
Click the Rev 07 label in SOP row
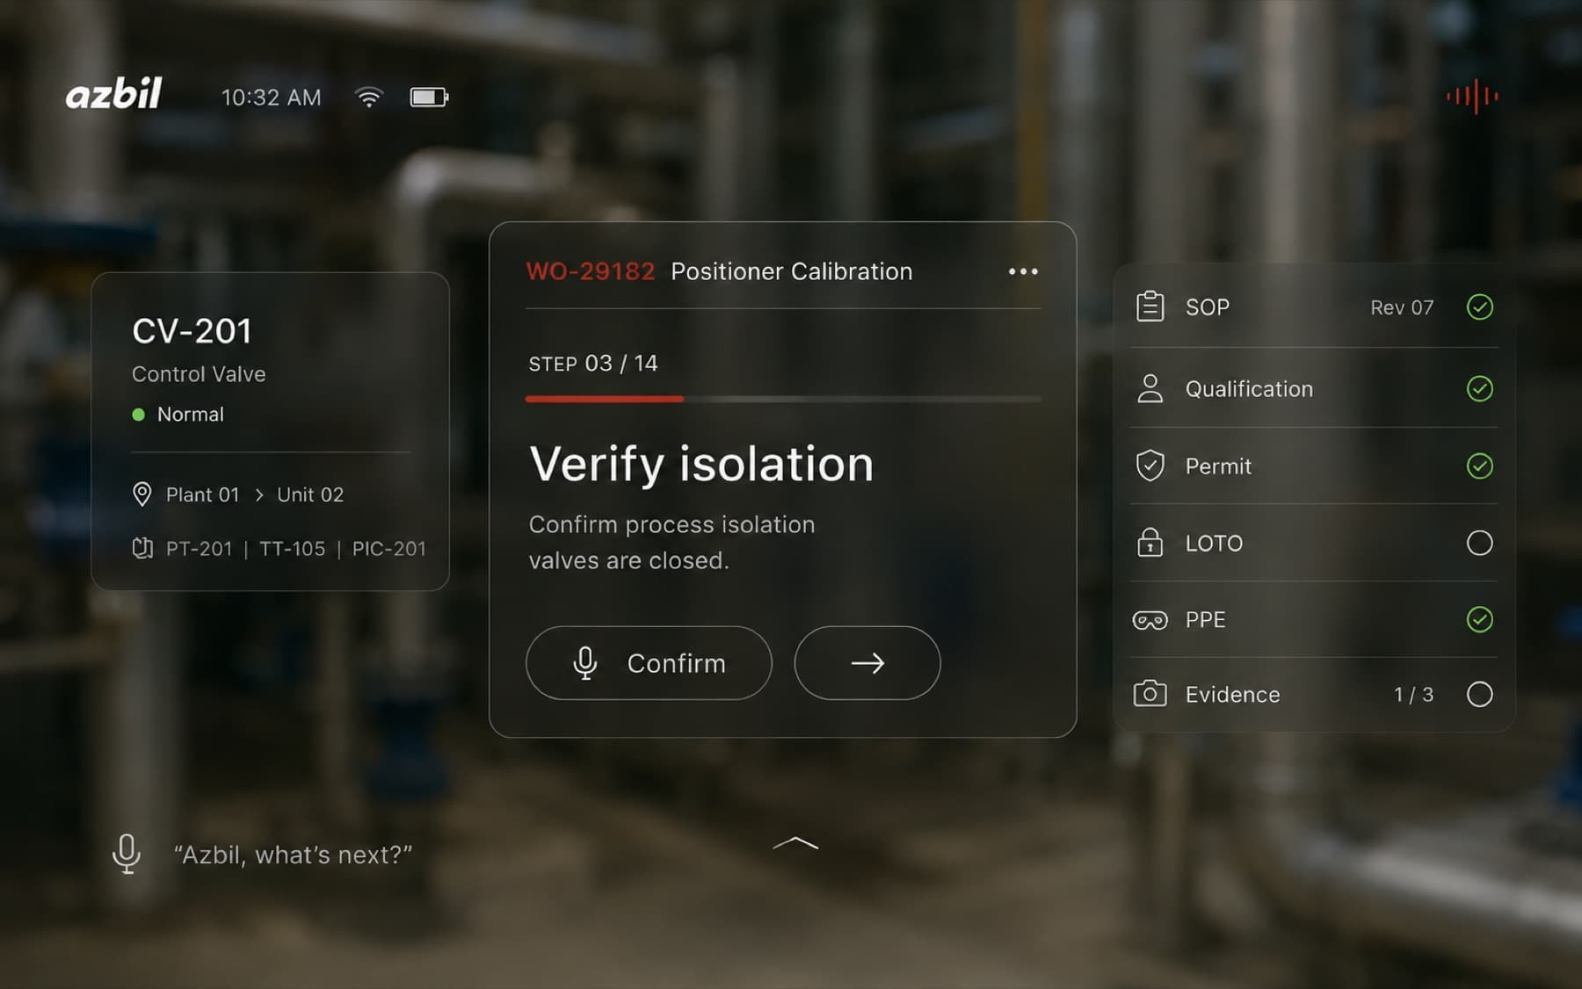point(1402,307)
